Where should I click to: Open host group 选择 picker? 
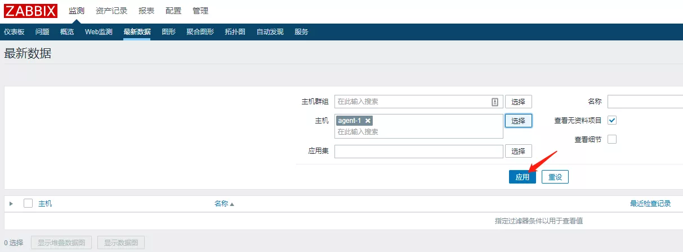518,102
